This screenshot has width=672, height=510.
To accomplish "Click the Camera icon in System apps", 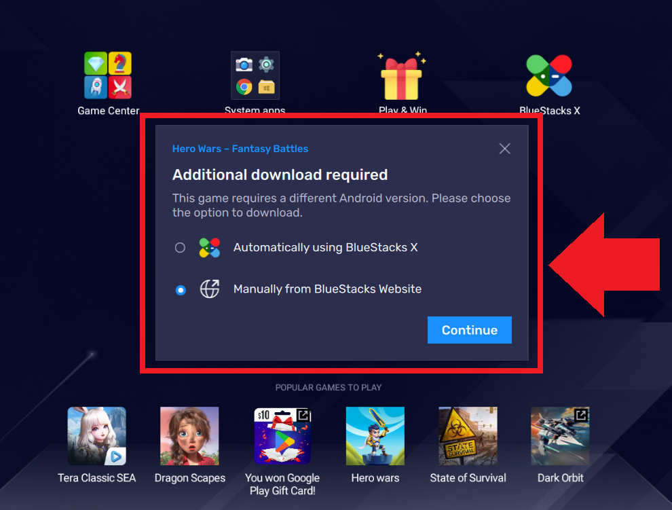I will pos(244,65).
